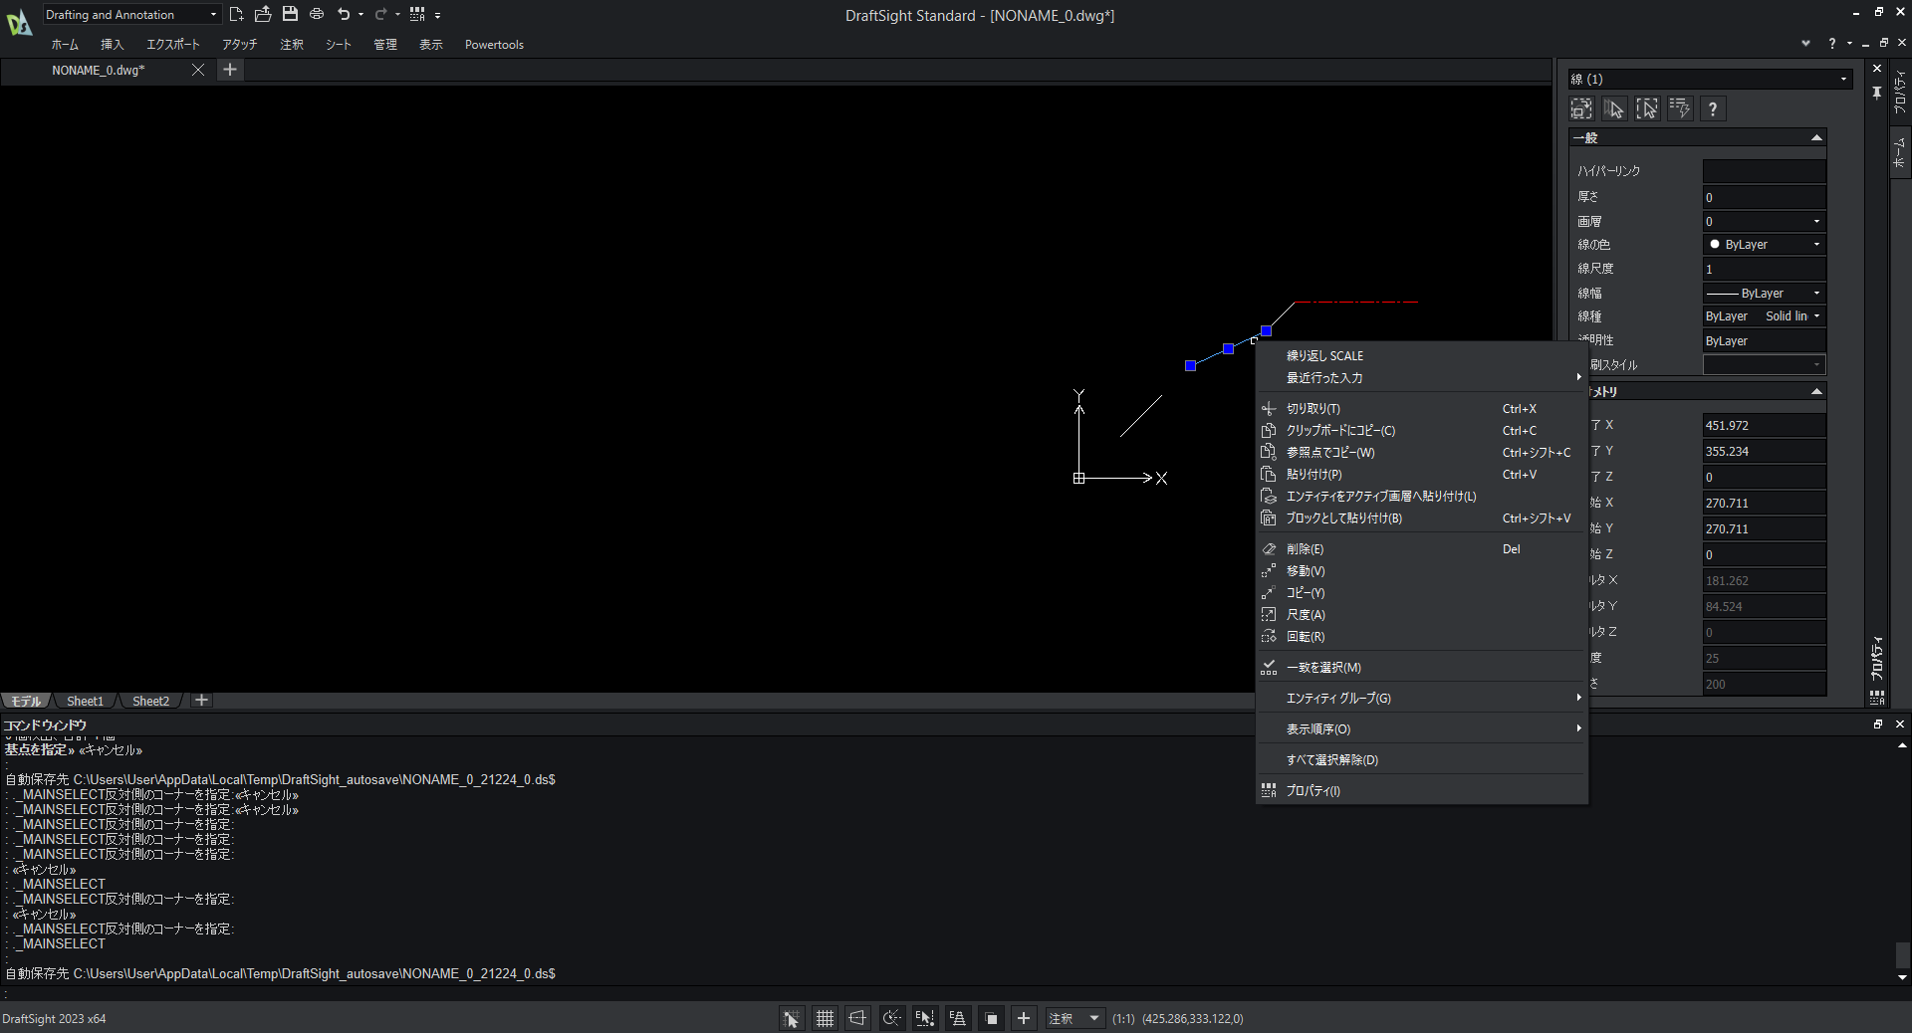The image size is (1912, 1033).
Task: Collapse the Geometry section in Properties
Action: point(1816,392)
